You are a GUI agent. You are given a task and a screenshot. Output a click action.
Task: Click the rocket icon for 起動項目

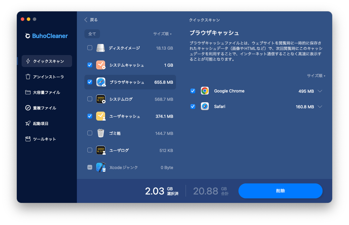click(x=28, y=123)
